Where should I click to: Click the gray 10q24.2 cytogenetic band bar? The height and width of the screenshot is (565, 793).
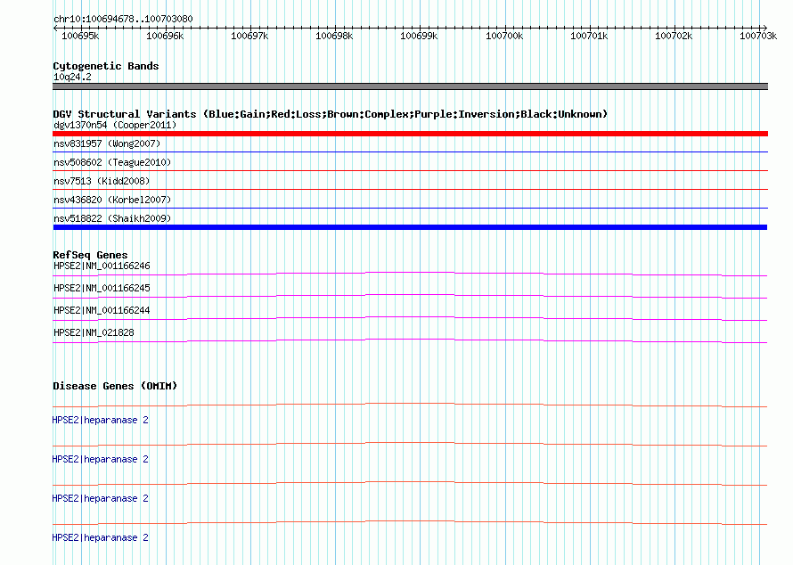coord(410,86)
